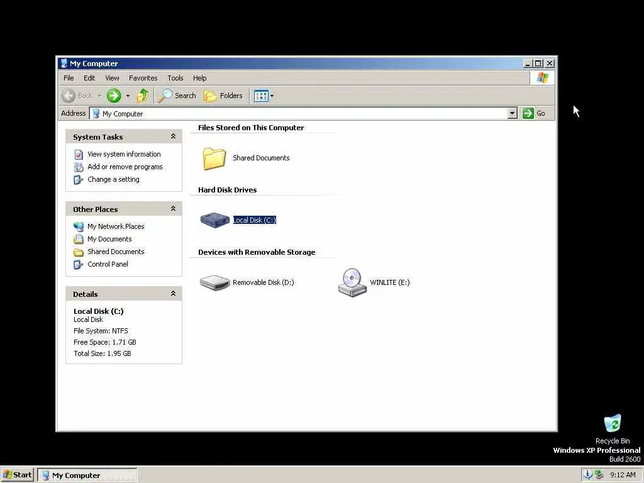
Task: Open My Documents link
Action: [x=109, y=239]
